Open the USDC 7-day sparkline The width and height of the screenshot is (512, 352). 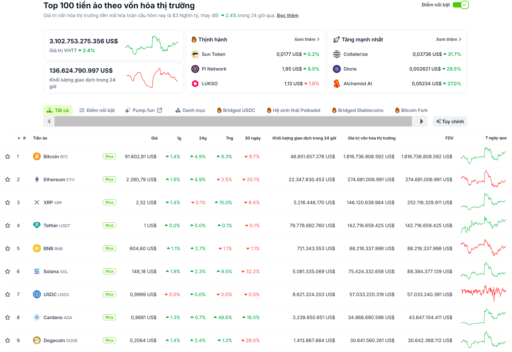(483, 293)
